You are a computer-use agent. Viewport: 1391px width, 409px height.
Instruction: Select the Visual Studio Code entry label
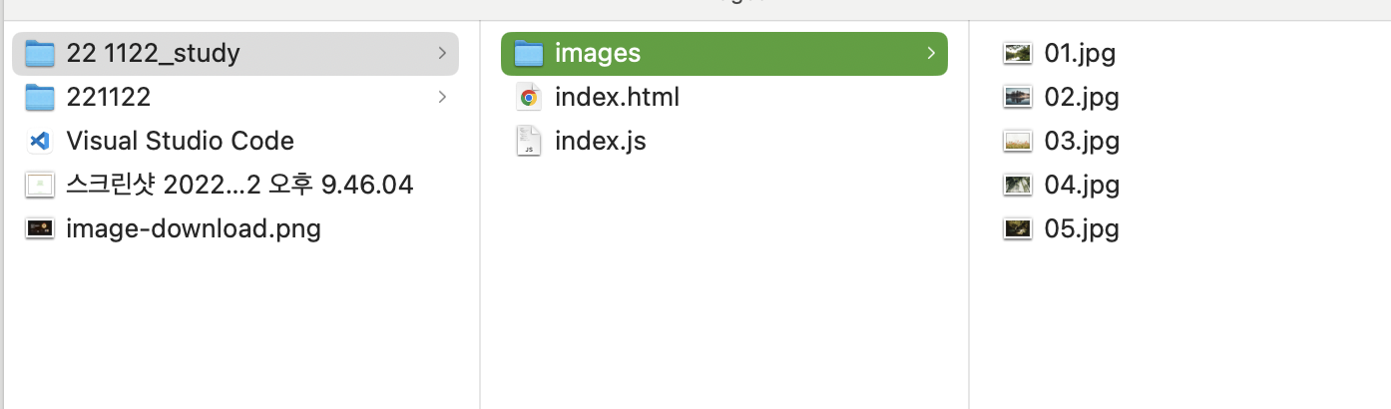[180, 141]
